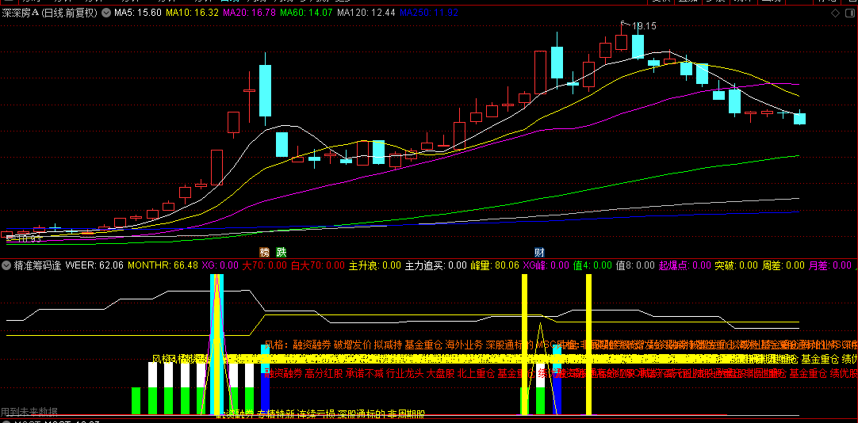Click the MONTHR: 66.48 value

coord(163,265)
